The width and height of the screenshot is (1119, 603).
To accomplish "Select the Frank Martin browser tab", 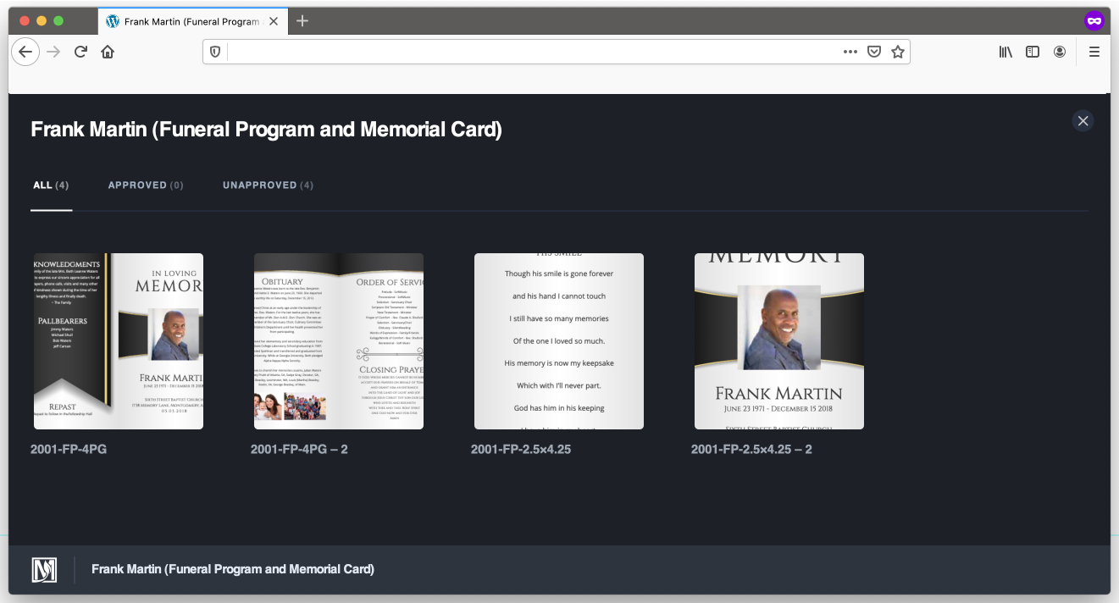I will point(192,21).
